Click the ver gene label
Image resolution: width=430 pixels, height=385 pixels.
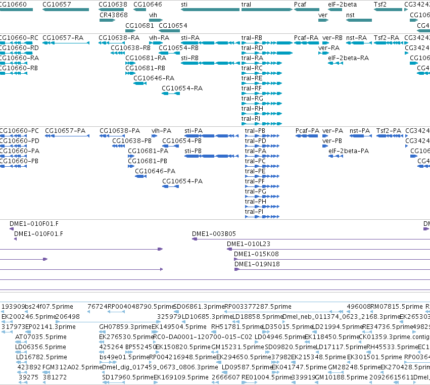point(323,15)
